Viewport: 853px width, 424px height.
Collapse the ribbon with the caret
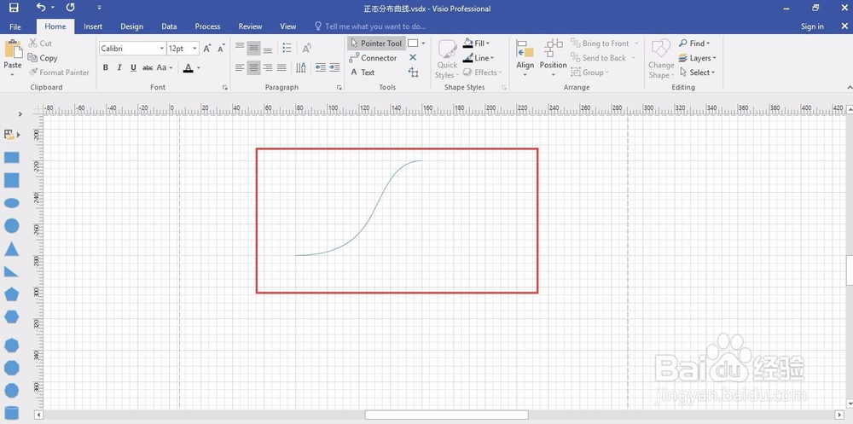[850, 87]
